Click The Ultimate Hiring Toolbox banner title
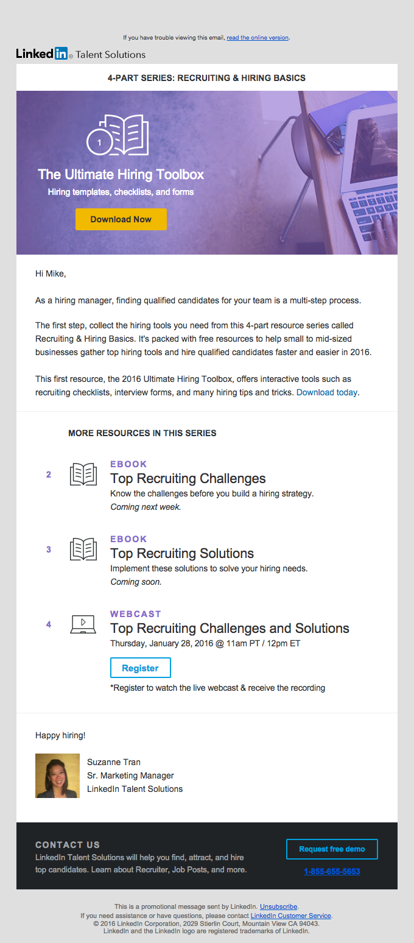 click(121, 175)
